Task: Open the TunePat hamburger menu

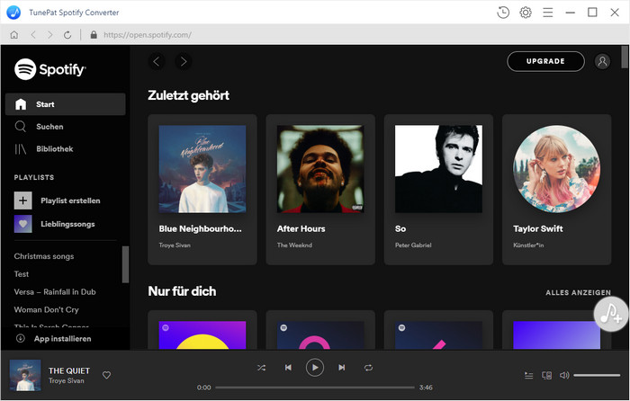Action: pos(547,13)
